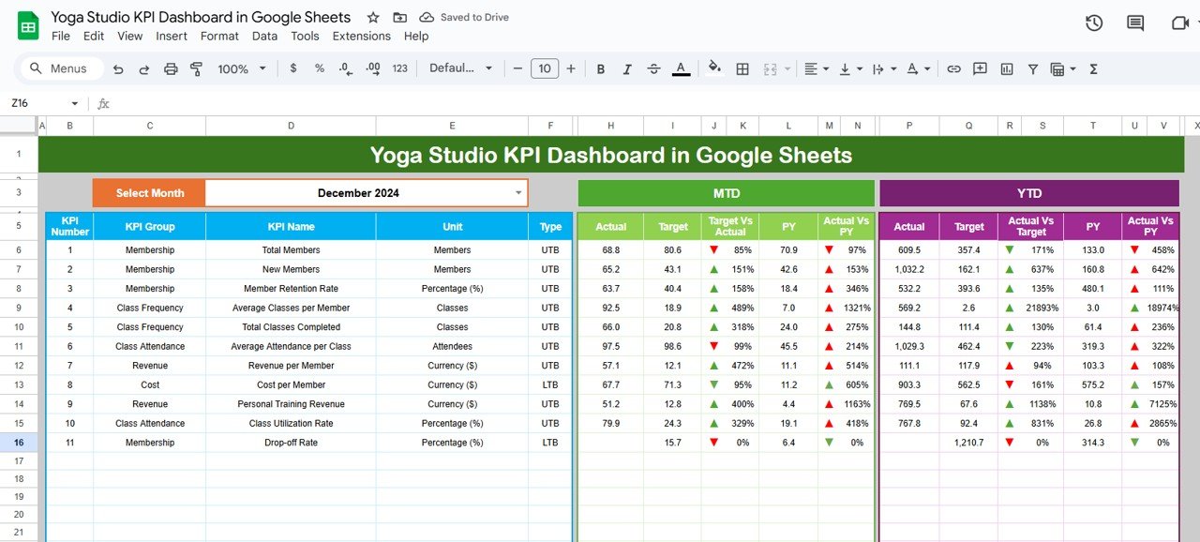Click the borders icon
The image size is (1200, 542).
point(742,68)
